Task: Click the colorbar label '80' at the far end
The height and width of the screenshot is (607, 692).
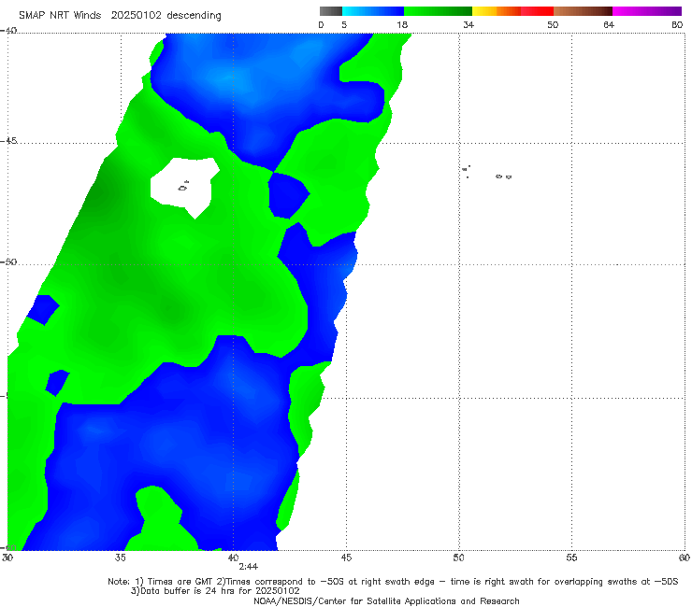Action: tap(677, 24)
